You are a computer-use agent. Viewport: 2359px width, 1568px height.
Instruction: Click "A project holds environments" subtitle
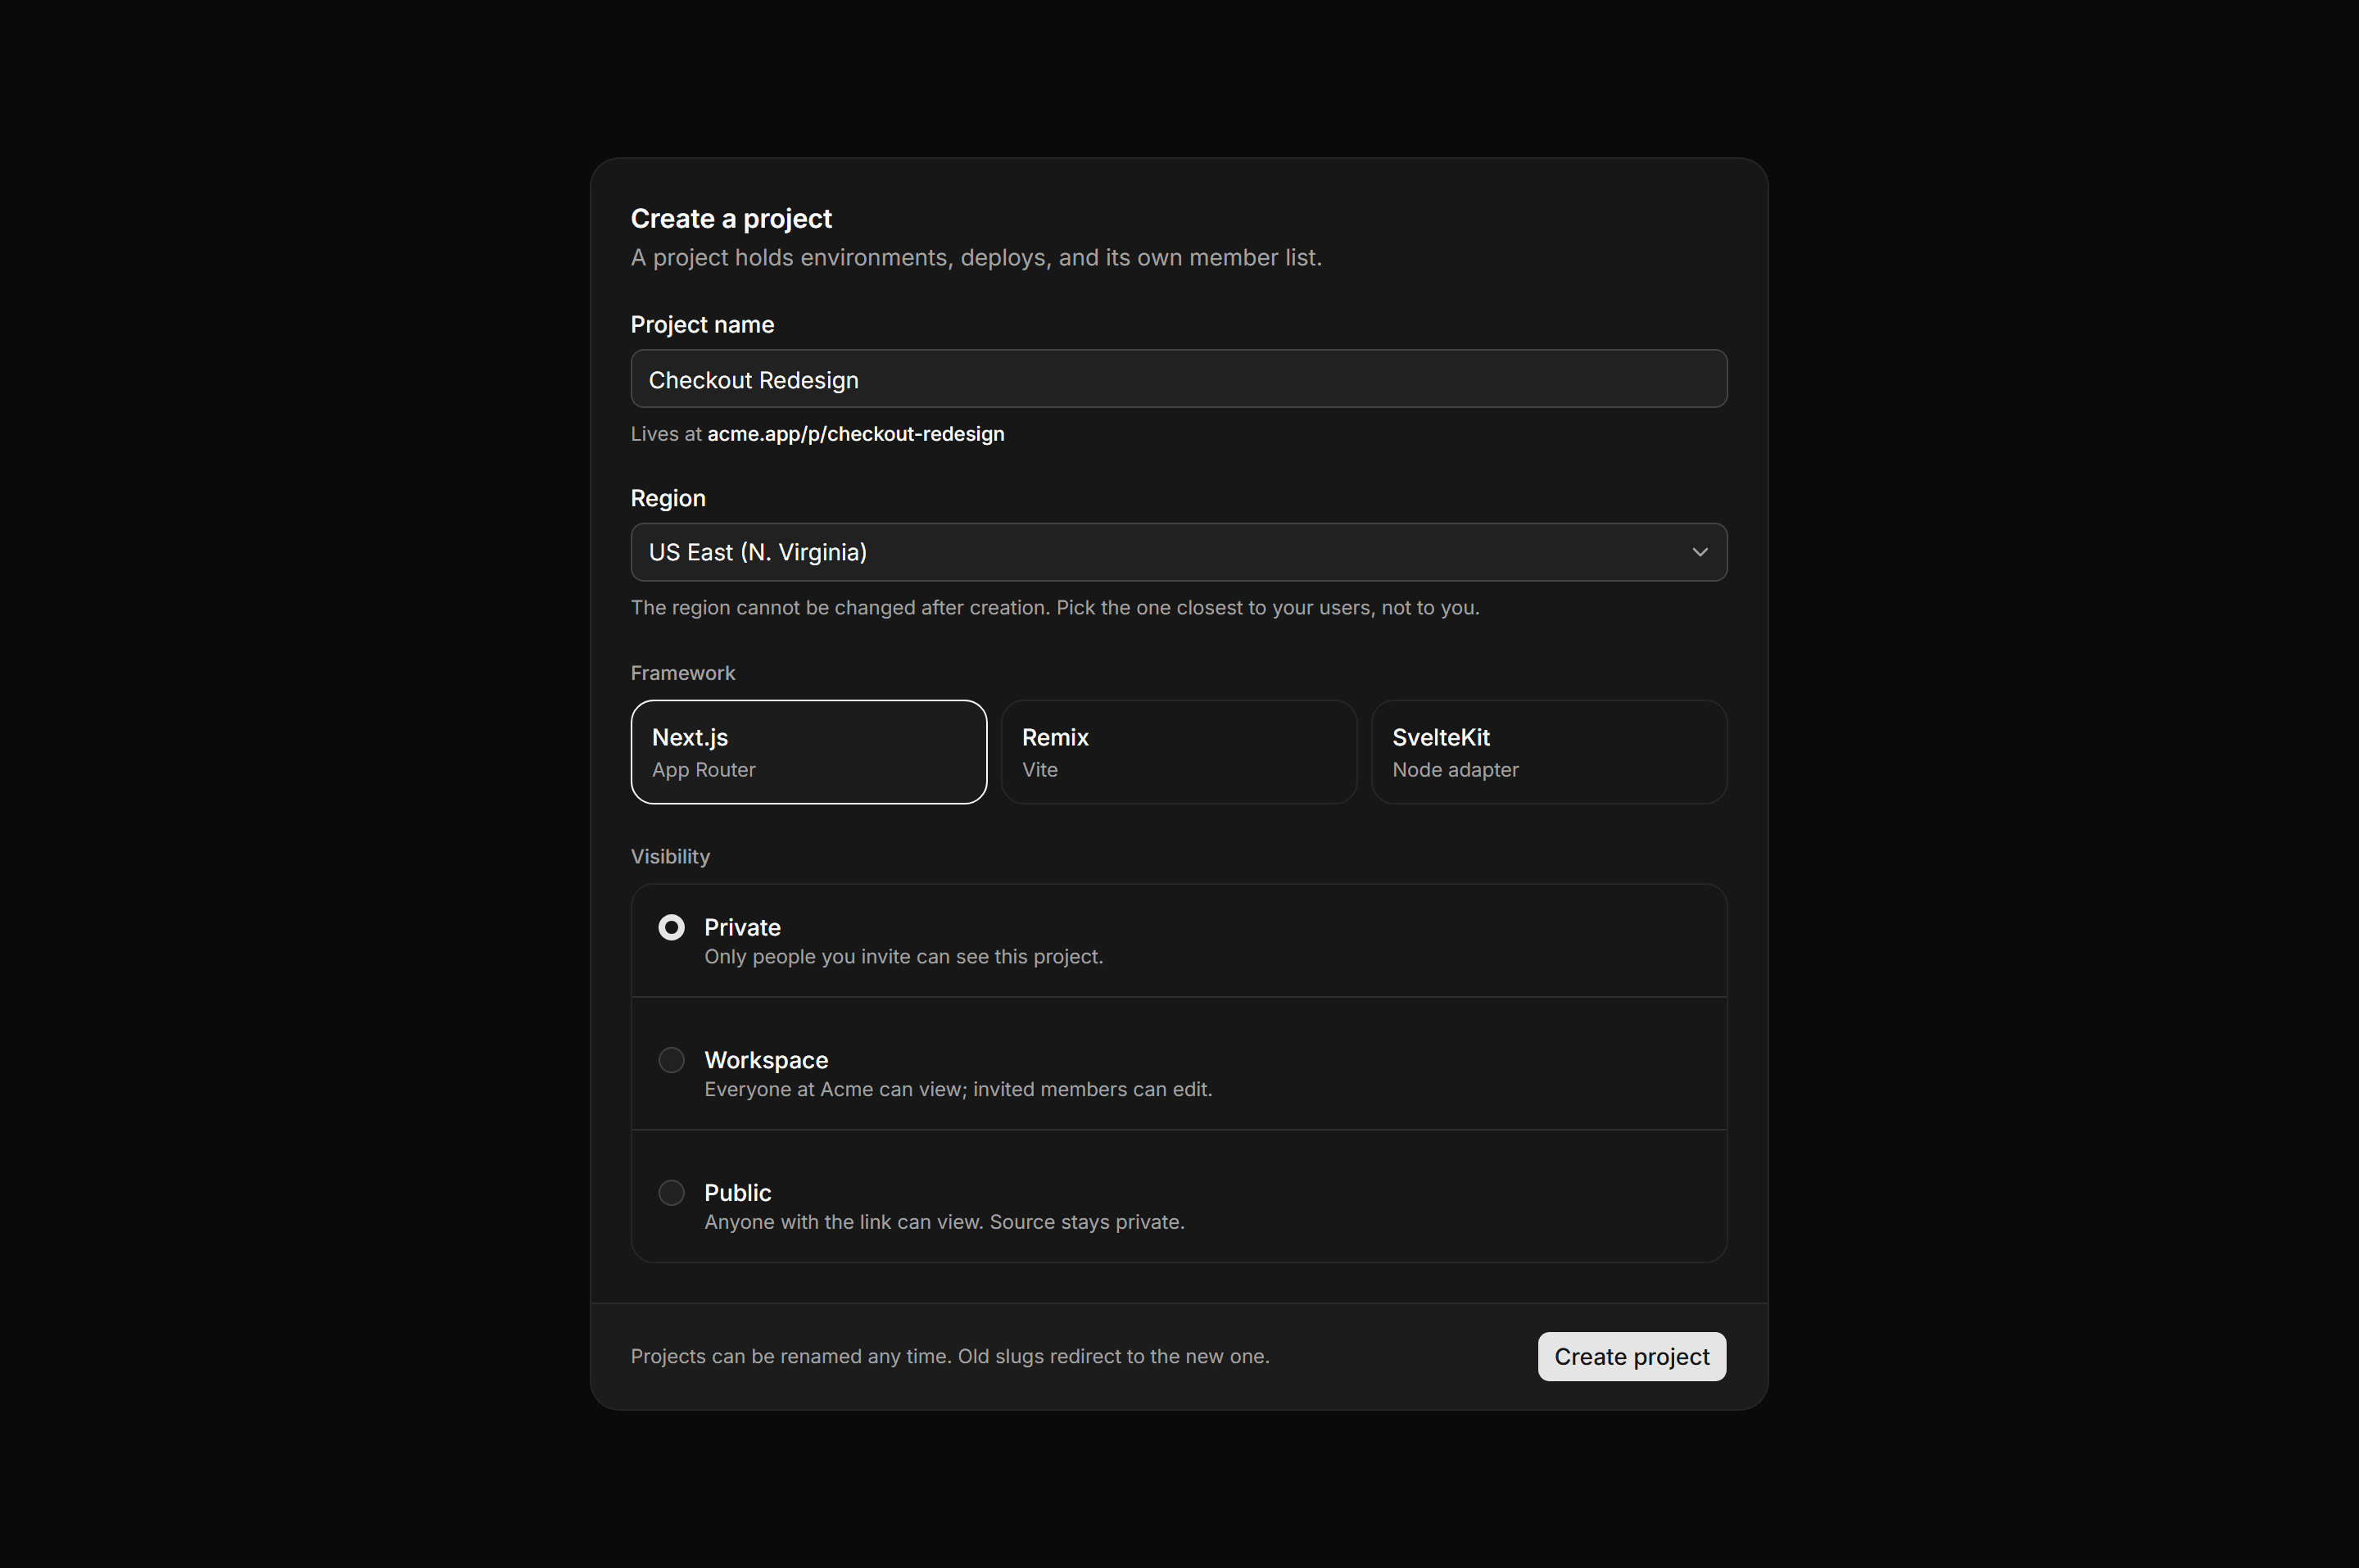pos(976,258)
